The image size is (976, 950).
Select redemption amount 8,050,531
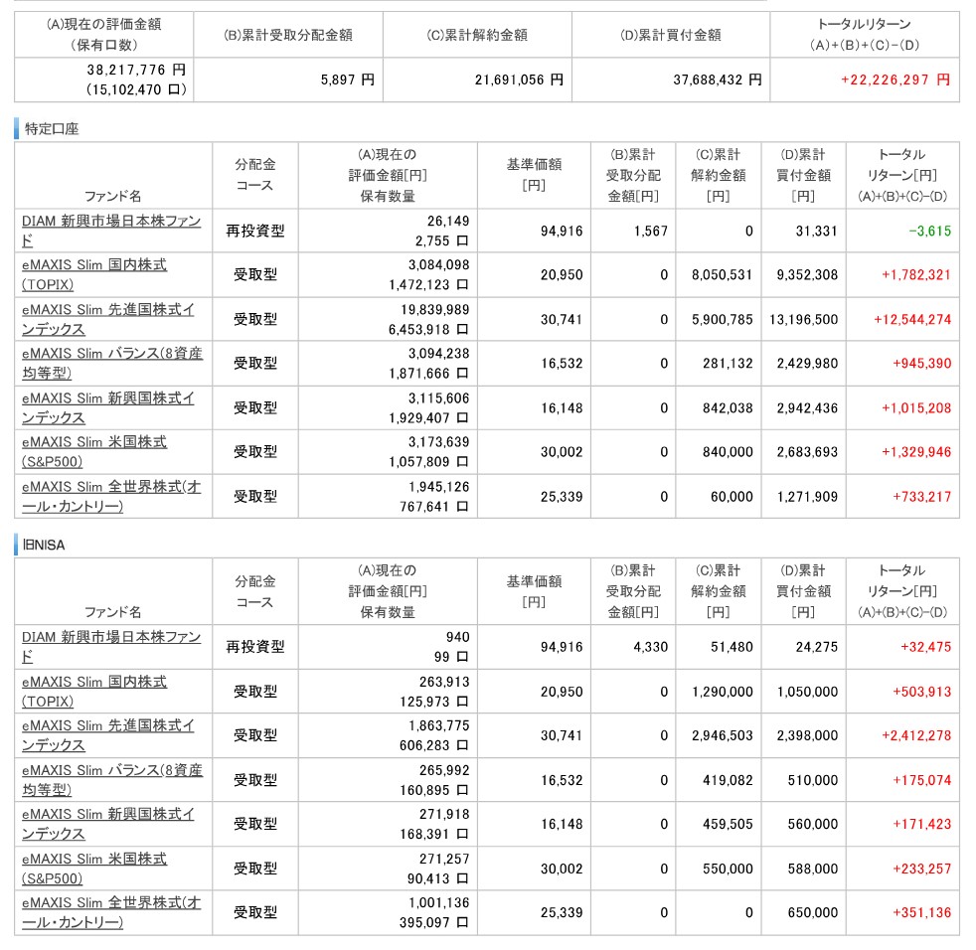tap(722, 274)
